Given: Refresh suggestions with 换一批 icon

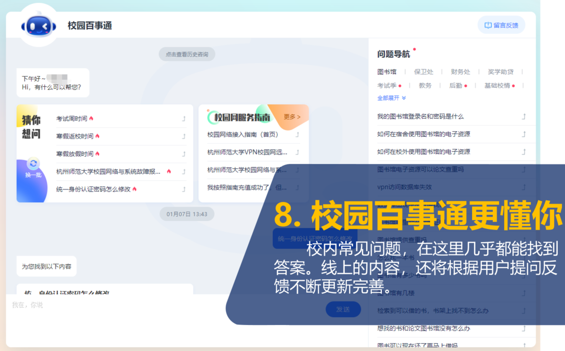Looking at the screenshot, I should click(x=33, y=164).
